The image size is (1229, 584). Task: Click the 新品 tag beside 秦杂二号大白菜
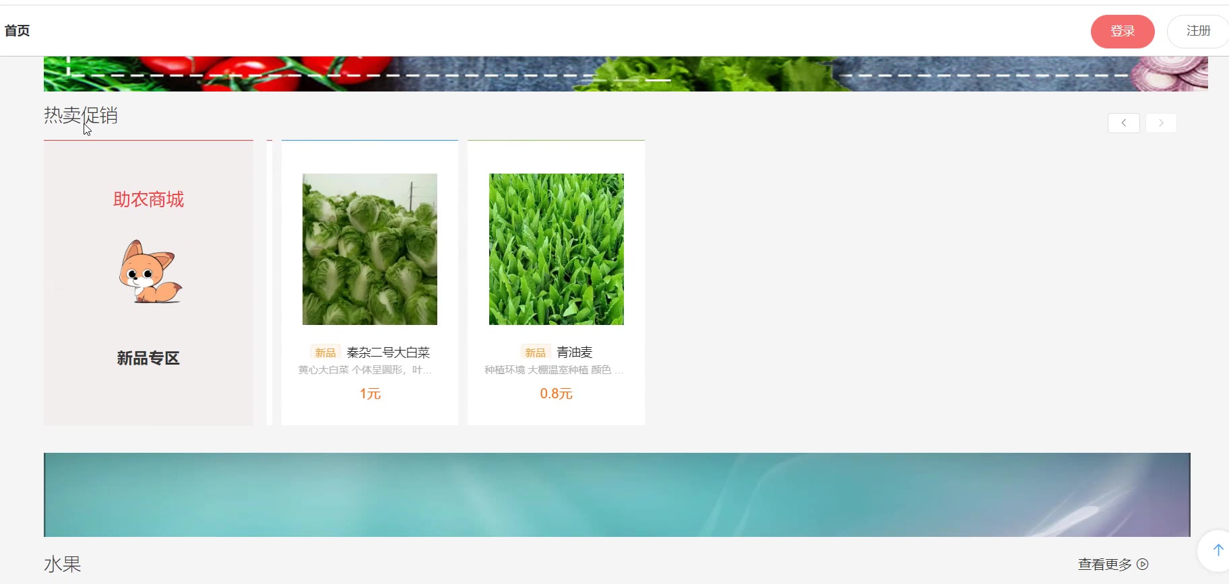325,353
